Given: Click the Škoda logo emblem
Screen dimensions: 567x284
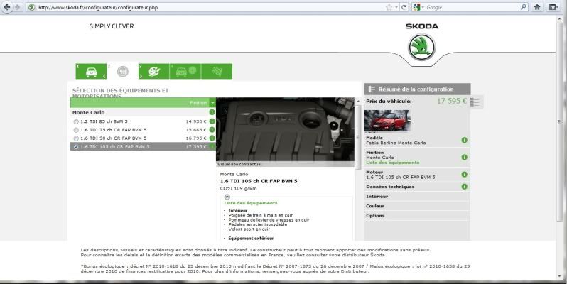Looking at the screenshot, I should tap(422, 48).
